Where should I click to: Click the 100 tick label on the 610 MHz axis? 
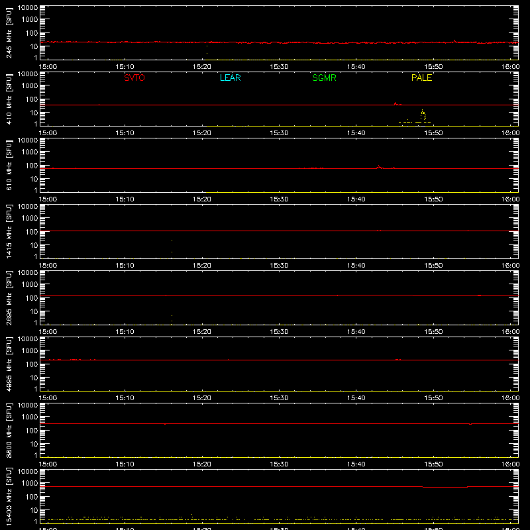click(32, 166)
